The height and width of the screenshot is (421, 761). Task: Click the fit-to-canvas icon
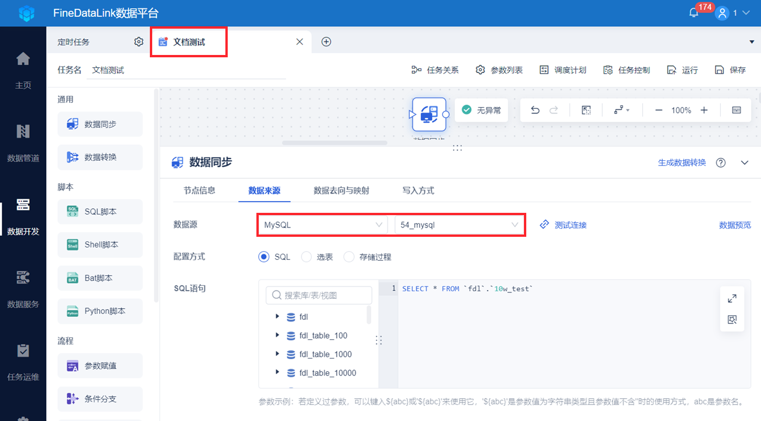(586, 110)
